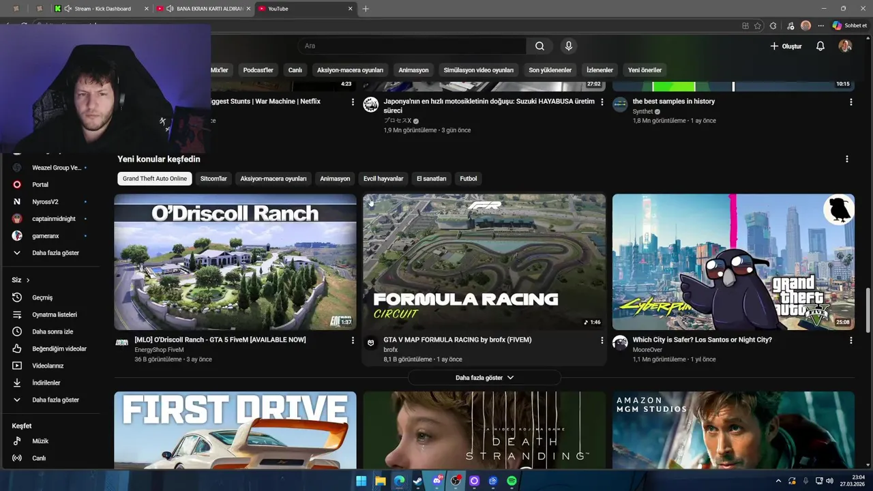The image size is (873, 491).
Task: Select the Mix'ler filter chip
Action: [219, 70]
